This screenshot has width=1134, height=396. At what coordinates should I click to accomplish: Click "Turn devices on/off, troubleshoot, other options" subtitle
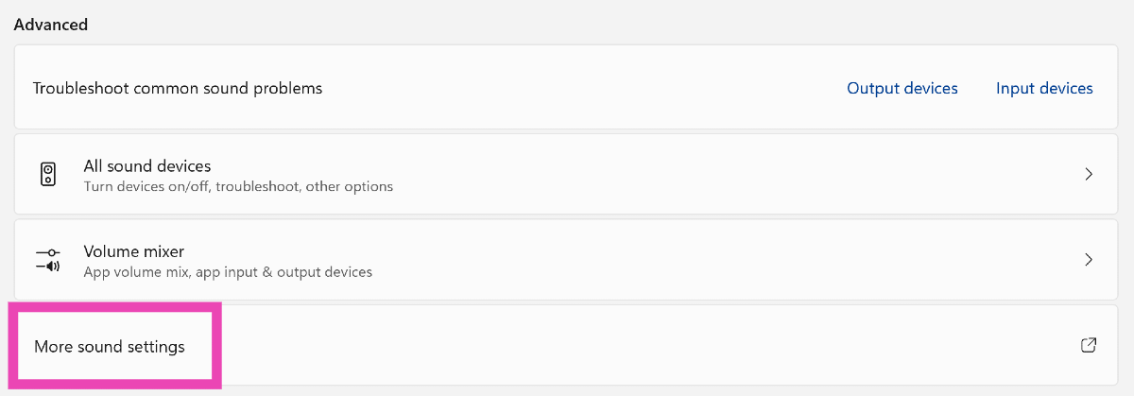(x=238, y=186)
